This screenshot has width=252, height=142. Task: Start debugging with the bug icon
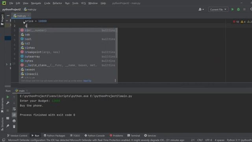click(238, 9)
